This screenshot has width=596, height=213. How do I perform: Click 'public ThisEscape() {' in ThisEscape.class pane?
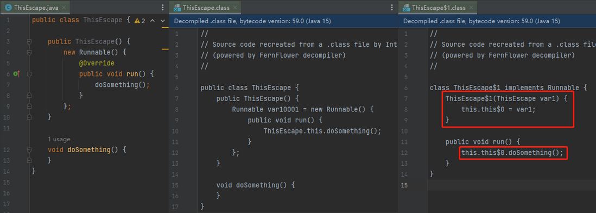[x=258, y=99]
